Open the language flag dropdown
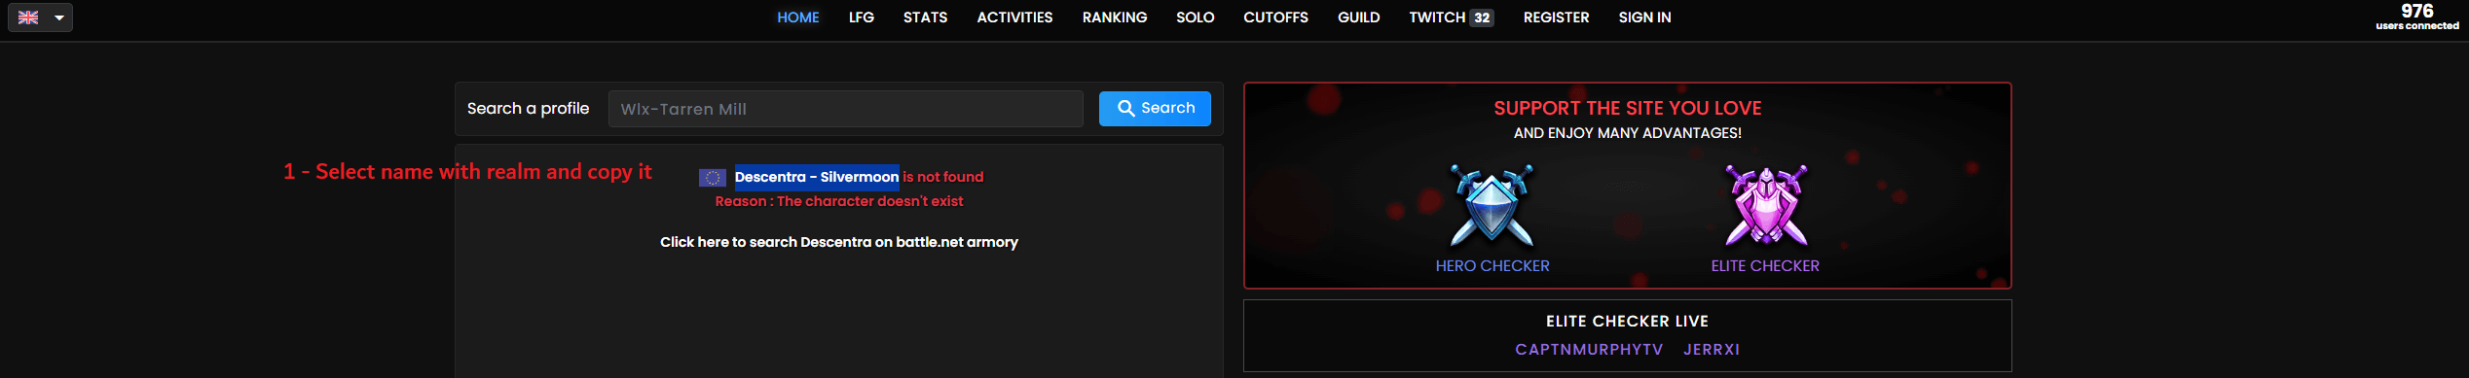Screen dimensions: 2469x378 point(41,17)
